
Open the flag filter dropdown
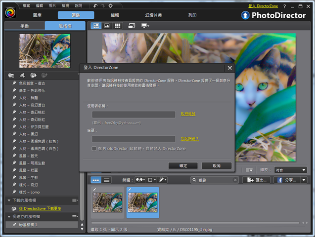click(x=140, y=180)
